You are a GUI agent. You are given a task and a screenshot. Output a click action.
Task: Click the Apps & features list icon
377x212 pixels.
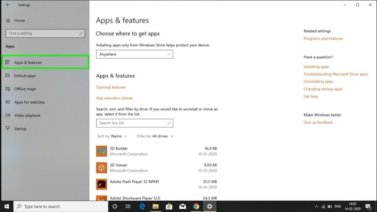[8, 63]
